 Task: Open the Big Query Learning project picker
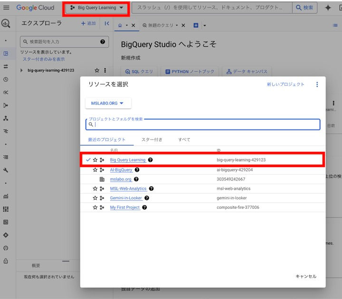96,8
